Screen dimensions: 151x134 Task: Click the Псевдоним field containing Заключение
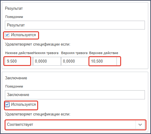(x=75, y=95)
